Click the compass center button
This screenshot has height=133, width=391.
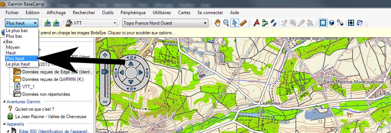click(131, 73)
